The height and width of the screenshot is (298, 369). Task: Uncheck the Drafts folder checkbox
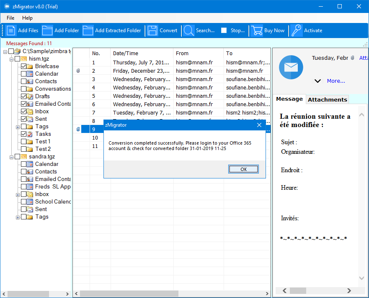(x=23, y=96)
